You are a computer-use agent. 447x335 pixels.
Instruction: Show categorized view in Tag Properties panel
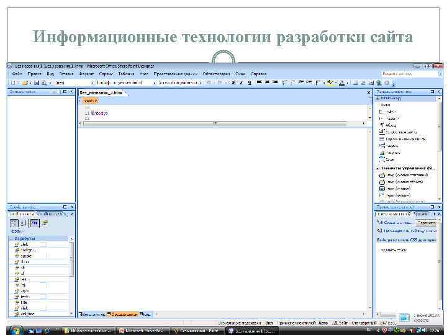(x=14, y=223)
